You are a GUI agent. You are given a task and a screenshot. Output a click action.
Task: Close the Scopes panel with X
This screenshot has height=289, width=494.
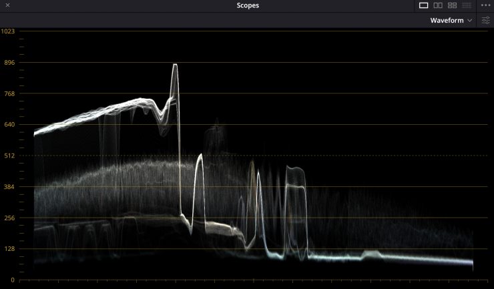7,5
